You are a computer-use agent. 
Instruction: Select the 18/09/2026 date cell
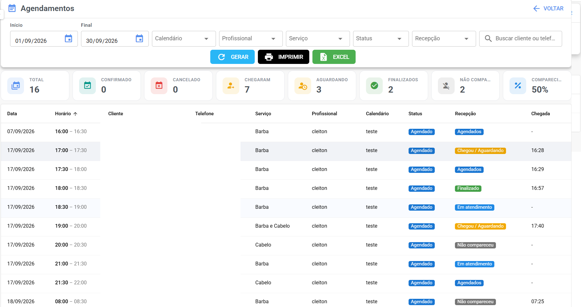coord(21,302)
